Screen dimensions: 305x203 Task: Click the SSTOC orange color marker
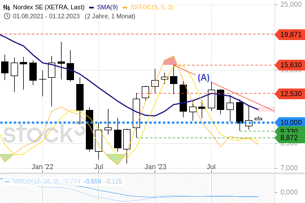pyautogui.click(x=125, y=7)
